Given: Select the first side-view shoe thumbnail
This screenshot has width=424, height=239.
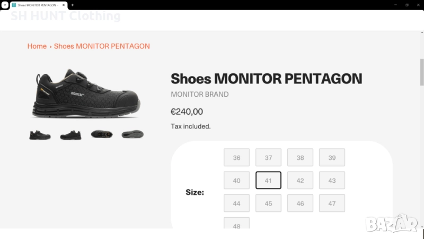Looking at the screenshot, I should 40,135.
